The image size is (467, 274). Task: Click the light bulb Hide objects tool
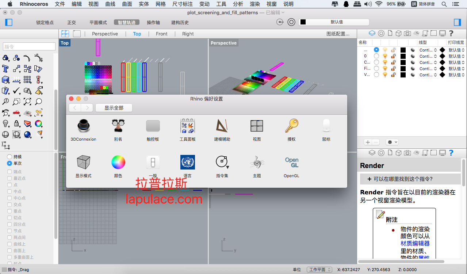pyautogui.click(x=5, y=123)
